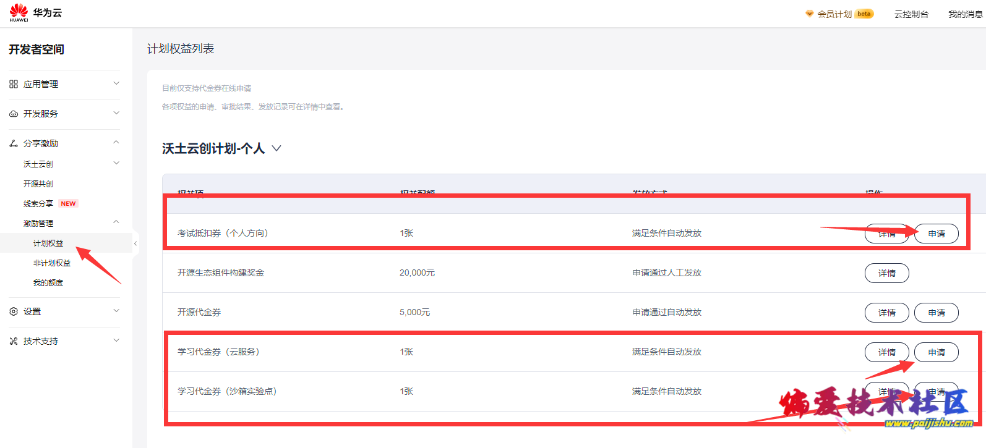Open 设置 in the sidebar

(x=32, y=311)
